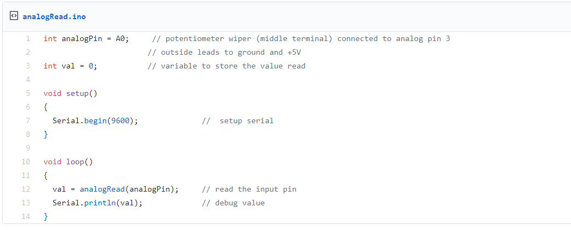571x230 pixels.
Task: Click line number 14 in gutter
Action: (x=26, y=217)
